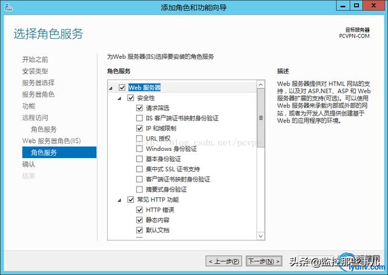Collapse the 常见 HTTP 功能 tree node
The width and height of the screenshot is (388, 275).
pyautogui.click(x=119, y=200)
